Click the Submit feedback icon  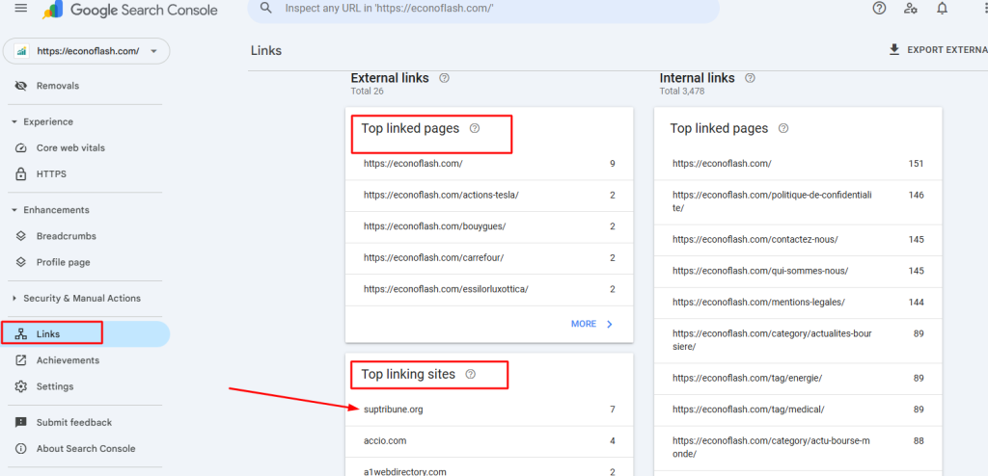click(x=21, y=422)
